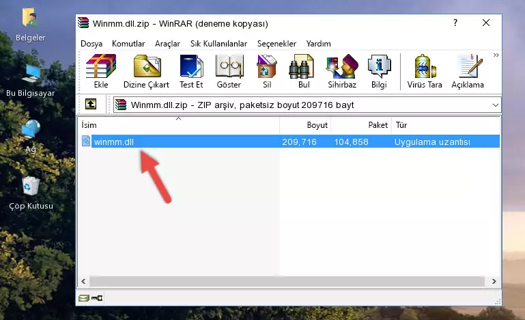Open the Belgeler desktop folder
This screenshot has width=525, height=320.
click(x=30, y=25)
